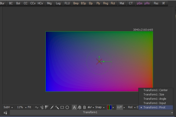Open the LUT options dropdown arrow
The height and width of the screenshot is (117, 176).
(124, 108)
